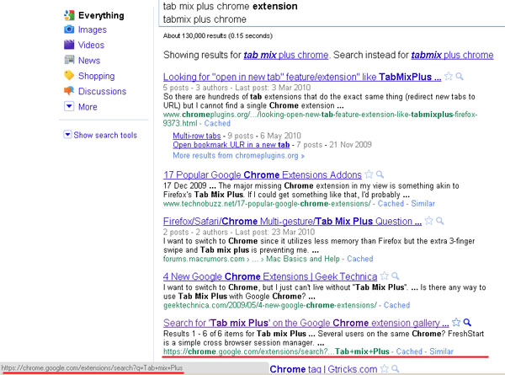Open Cached link for technobuzz.net result
Screen dimensions: 505x375
(x=391, y=203)
